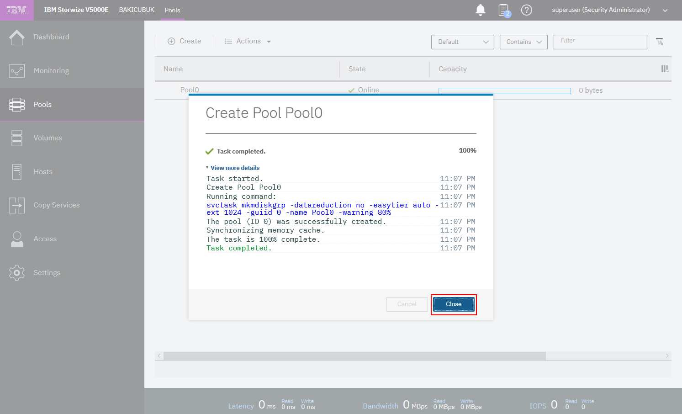682x414 pixels.
Task: Sort by the State column header
Action: pos(357,69)
